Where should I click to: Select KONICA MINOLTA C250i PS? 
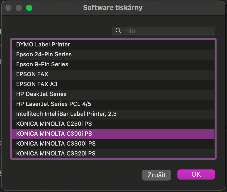click(x=113, y=124)
